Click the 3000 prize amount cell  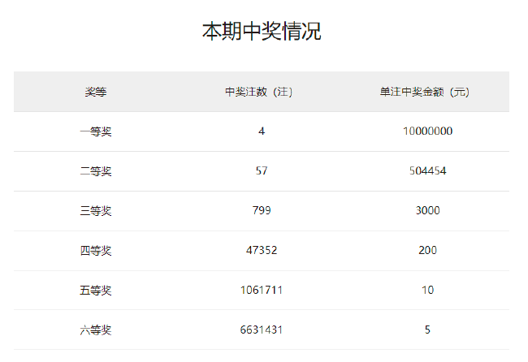pyautogui.click(x=427, y=211)
